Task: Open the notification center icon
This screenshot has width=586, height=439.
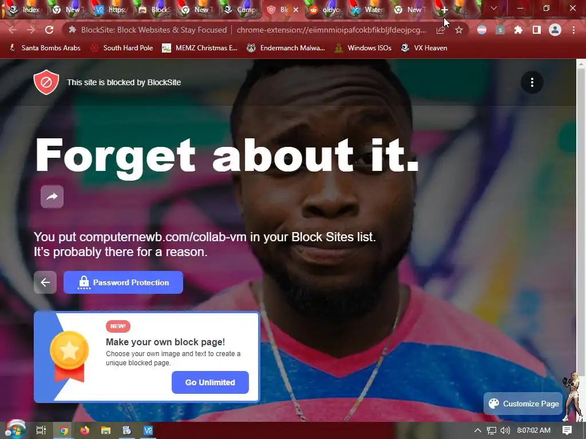Action: pyautogui.click(x=567, y=430)
